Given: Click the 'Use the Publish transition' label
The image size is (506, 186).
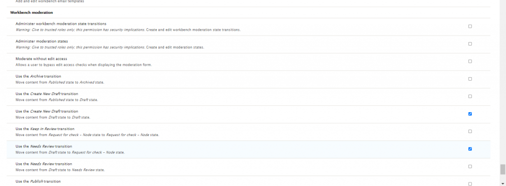Looking at the screenshot, I should coord(38,182).
